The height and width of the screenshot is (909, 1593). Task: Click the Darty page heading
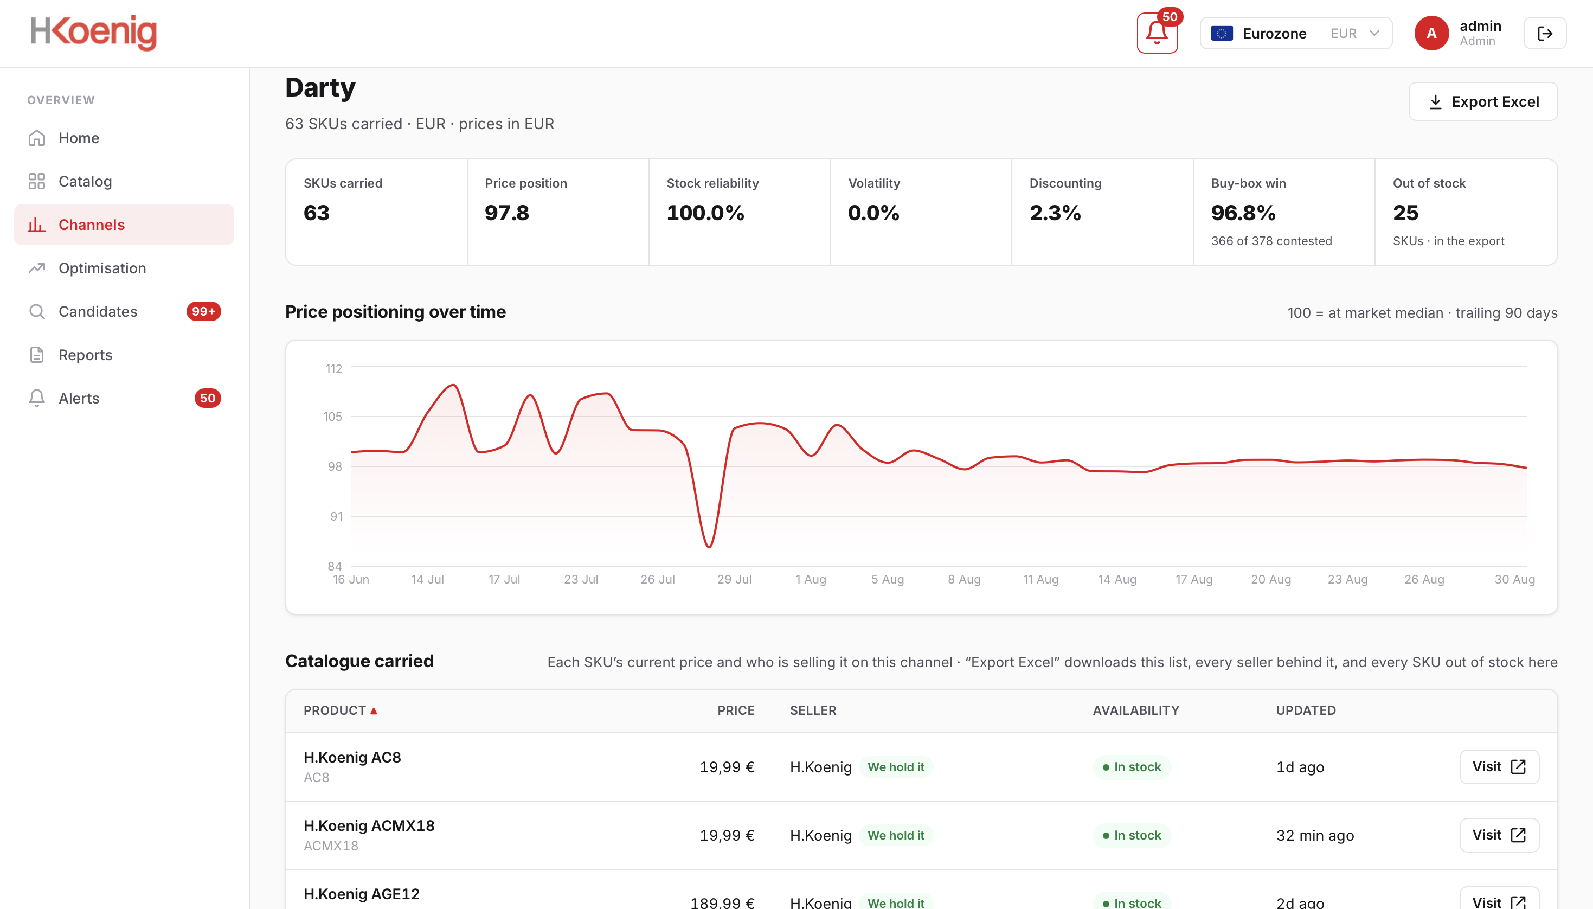click(x=320, y=88)
